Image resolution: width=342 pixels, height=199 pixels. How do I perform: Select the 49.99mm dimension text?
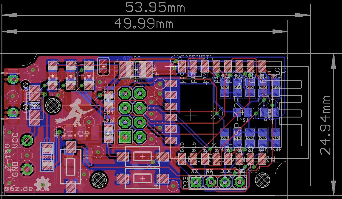coord(144,23)
